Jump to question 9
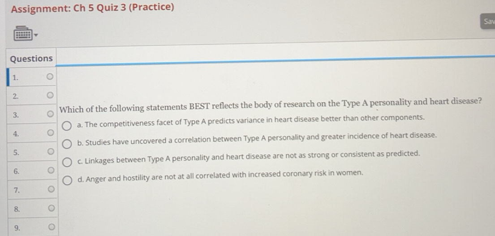495x236 pixels. (17, 227)
